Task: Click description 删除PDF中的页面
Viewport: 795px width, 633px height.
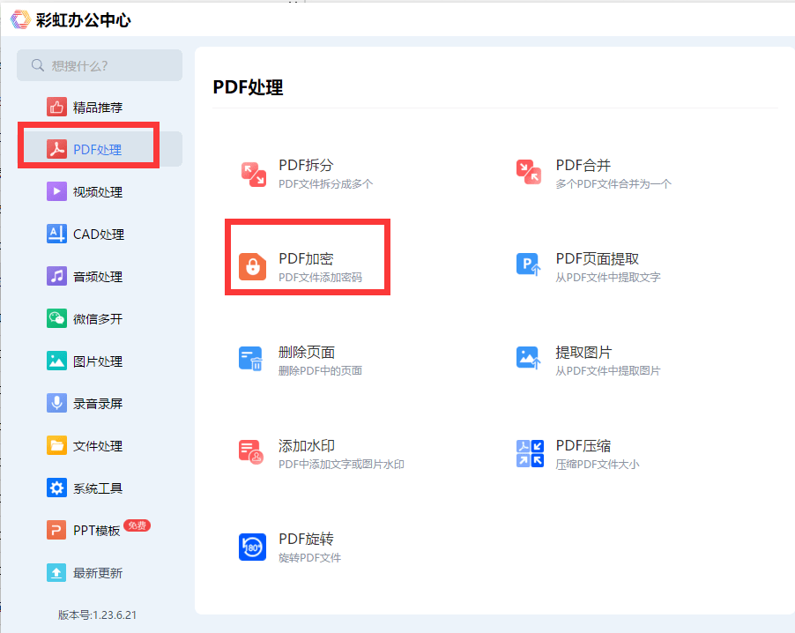Action: point(321,371)
